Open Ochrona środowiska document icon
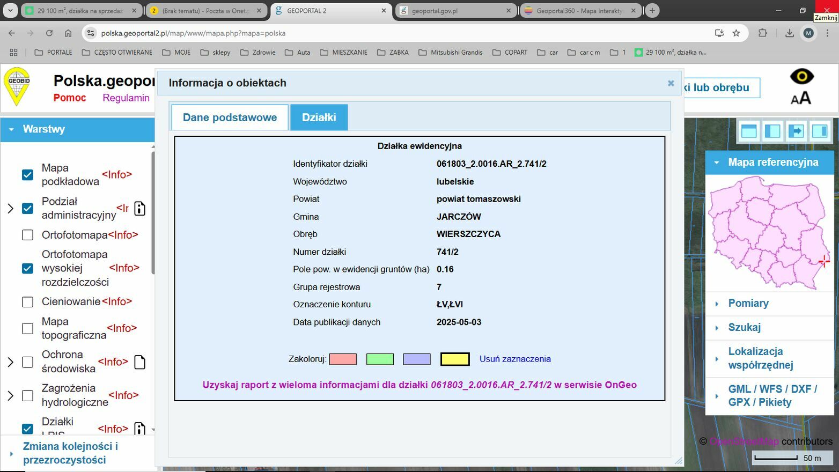Image resolution: width=839 pixels, height=472 pixels. 139,362
